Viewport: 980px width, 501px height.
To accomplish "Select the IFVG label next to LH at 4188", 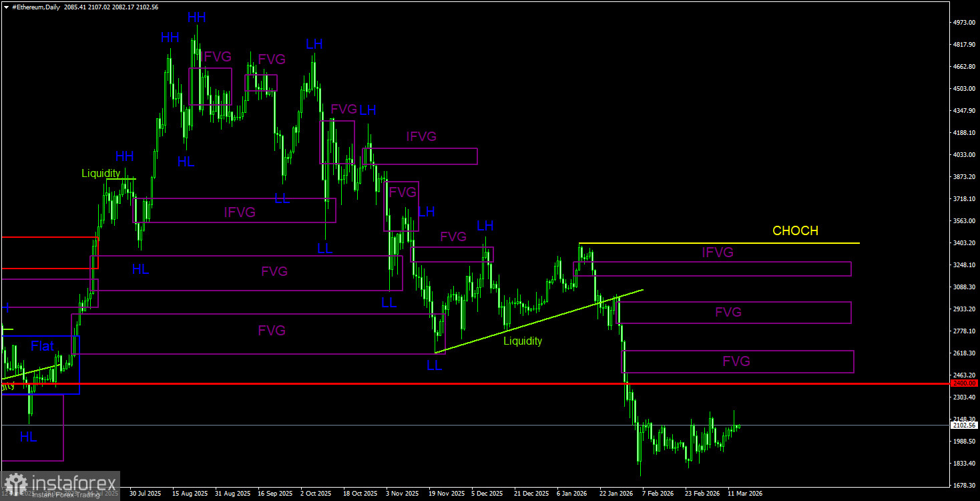I will click(421, 136).
